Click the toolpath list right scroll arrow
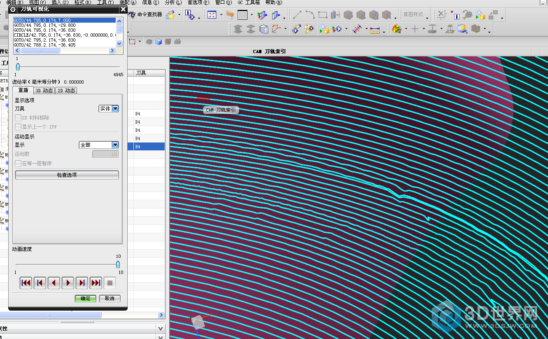548x339 pixels. [112, 51]
